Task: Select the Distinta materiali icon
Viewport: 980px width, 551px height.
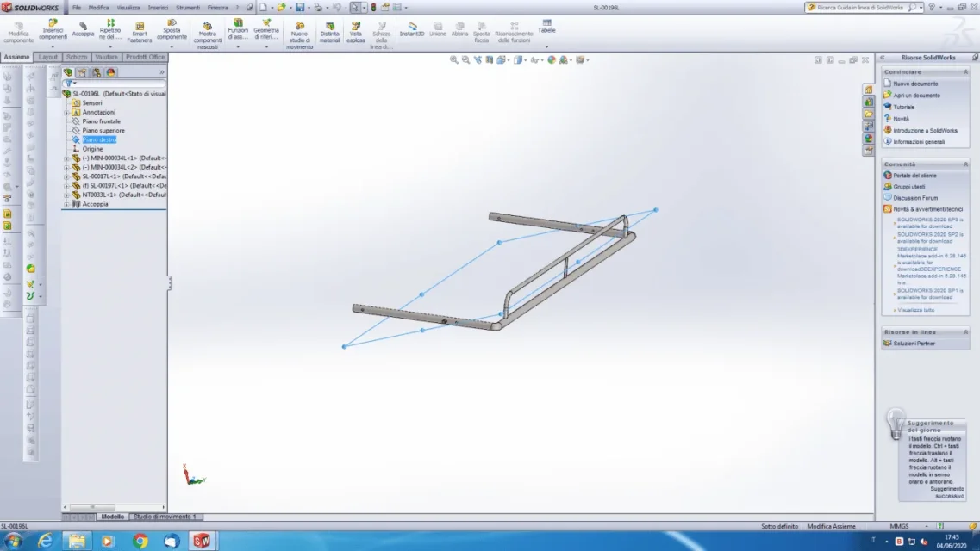Action: pos(330,33)
